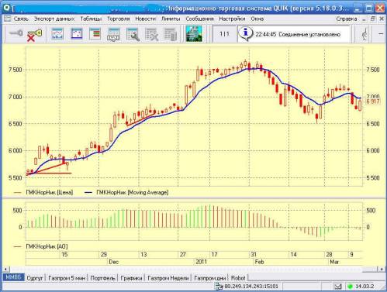Open the Торговля menu
Image resolution: width=387 pixels, height=292 pixels.
[119, 19]
